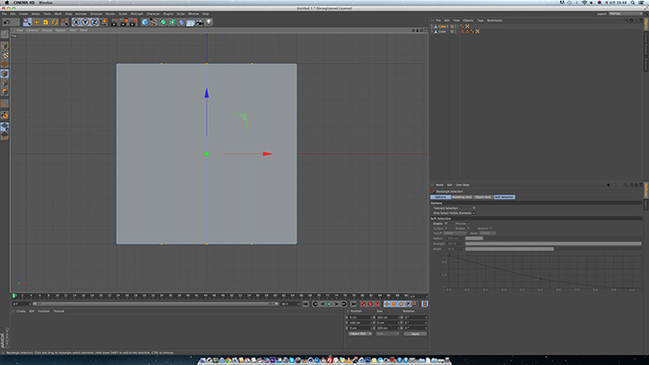Viewport: 649px width, 365px height.
Task: Render the active view
Action: (115, 22)
